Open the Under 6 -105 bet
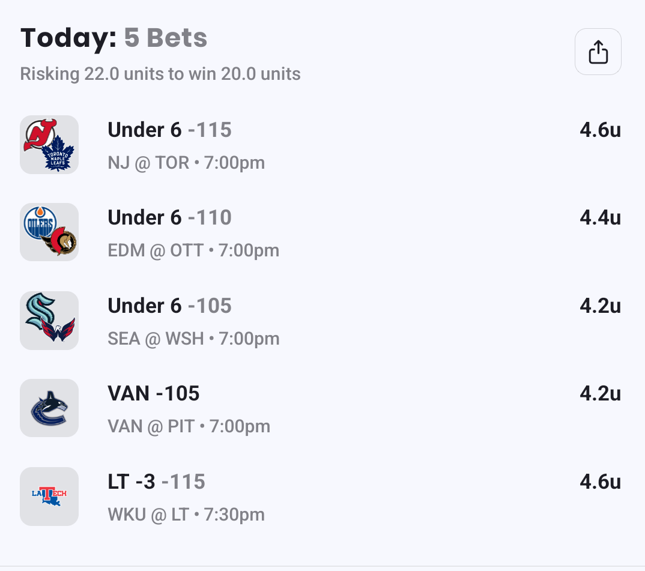Image resolution: width=645 pixels, height=571 pixels. tap(169, 306)
